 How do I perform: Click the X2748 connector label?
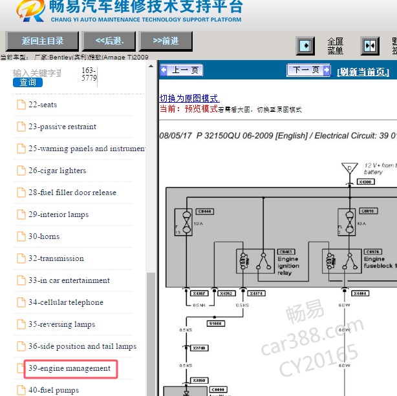pos(200,348)
